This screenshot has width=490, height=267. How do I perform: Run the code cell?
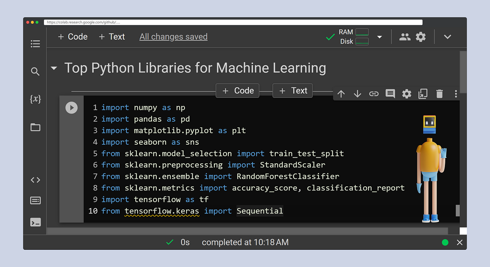[x=71, y=107]
